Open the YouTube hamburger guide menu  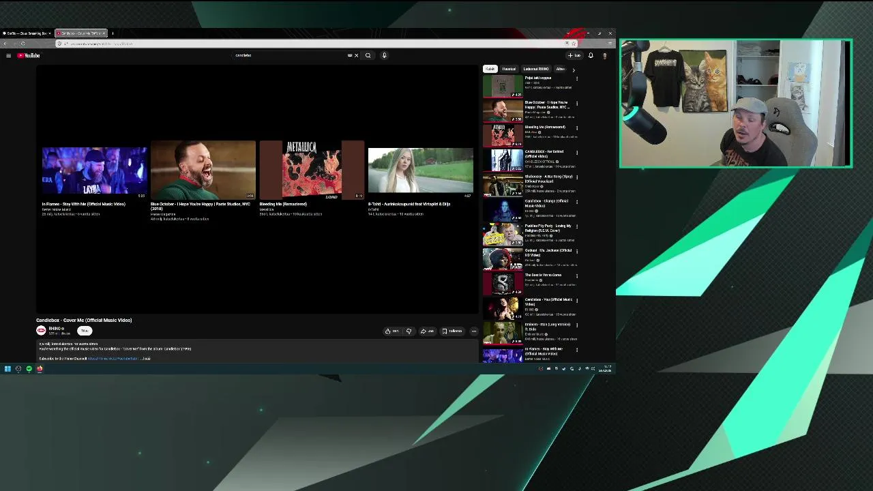(x=8, y=55)
